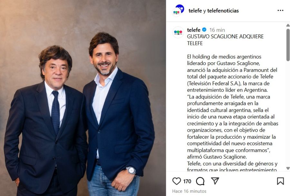
Task: Click the telefe username above caption
Action: pos(194,30)
